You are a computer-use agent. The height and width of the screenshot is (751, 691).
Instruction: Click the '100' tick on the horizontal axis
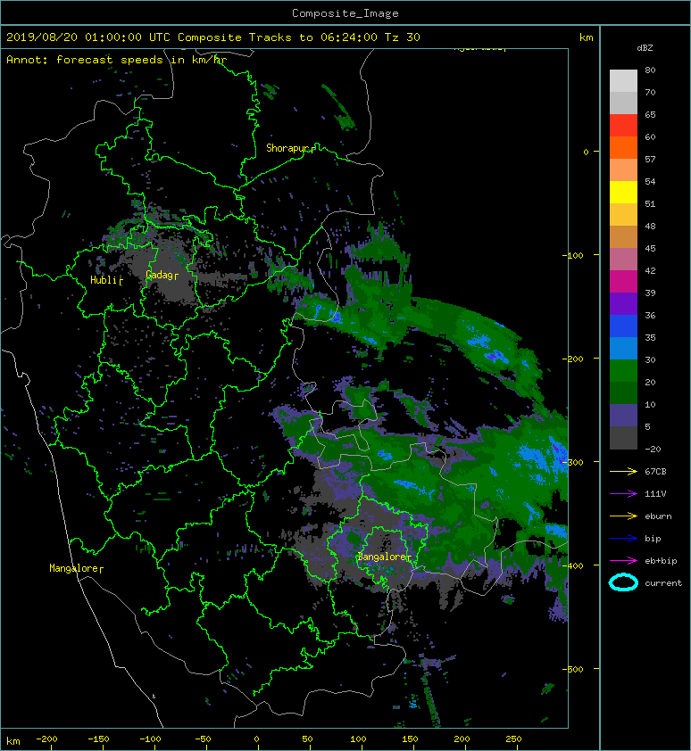tap(358, 739)
